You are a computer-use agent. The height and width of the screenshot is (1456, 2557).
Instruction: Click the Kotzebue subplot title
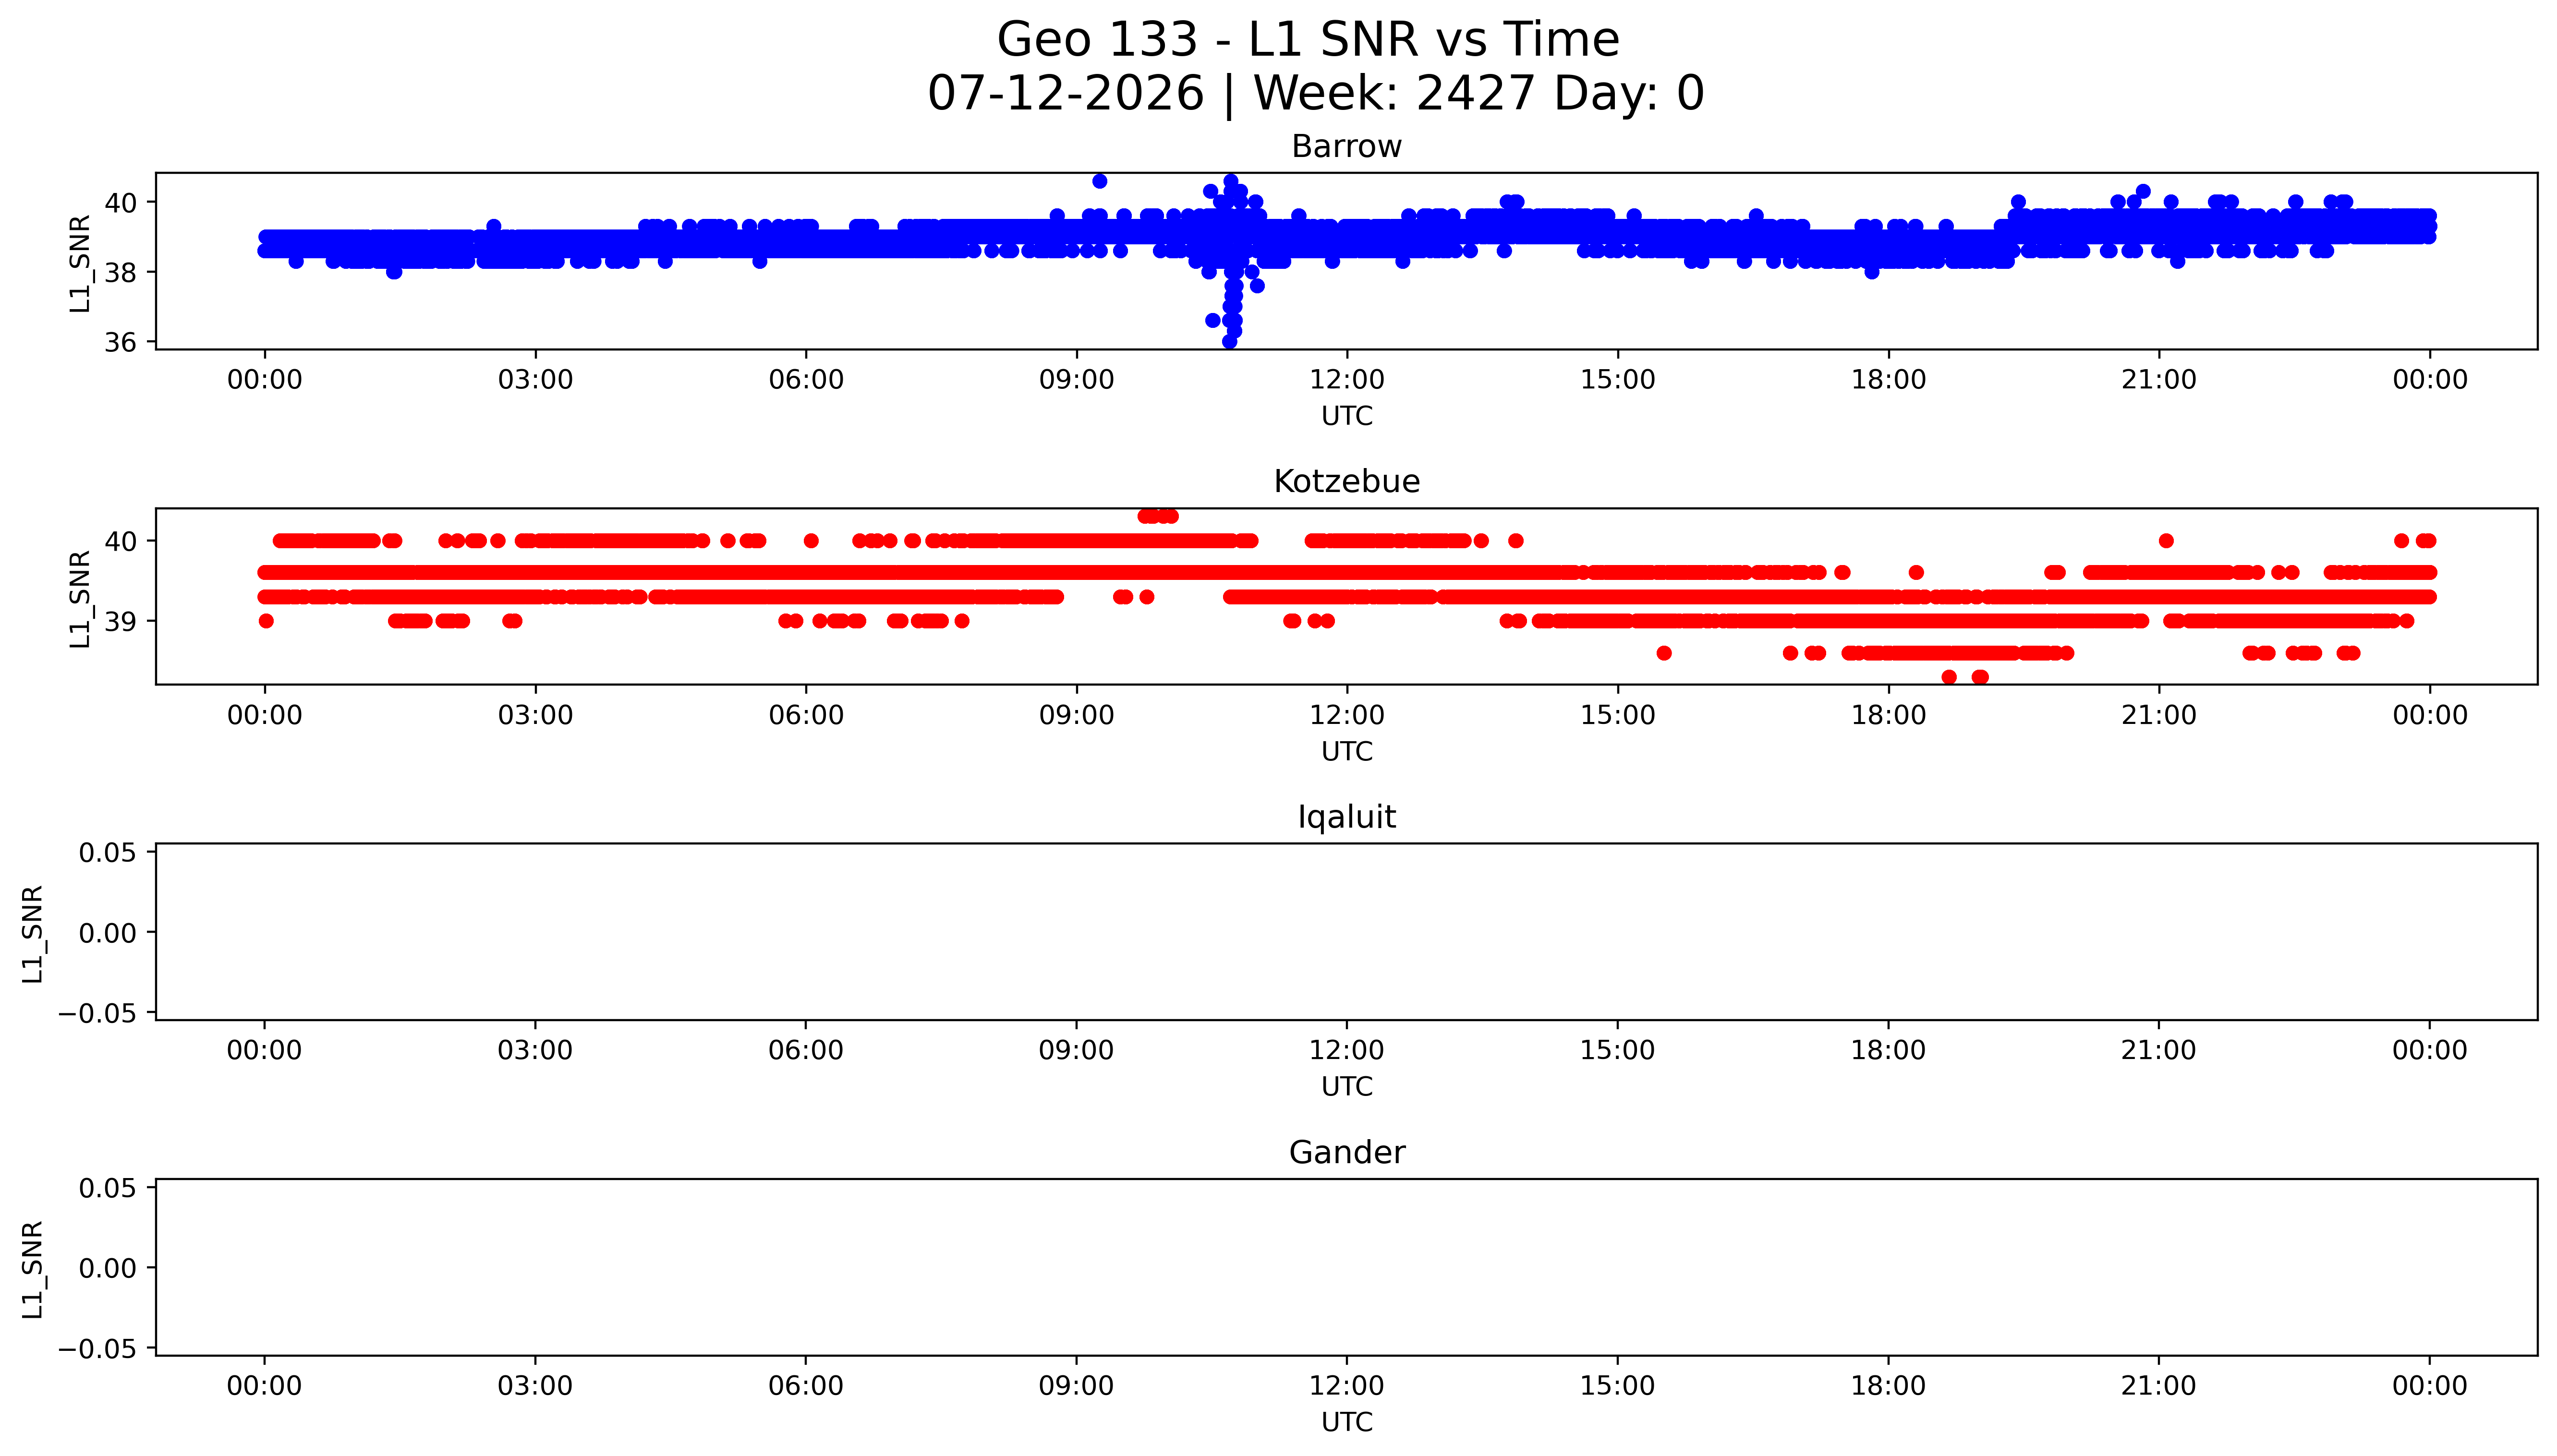[x=1346, y=482]
